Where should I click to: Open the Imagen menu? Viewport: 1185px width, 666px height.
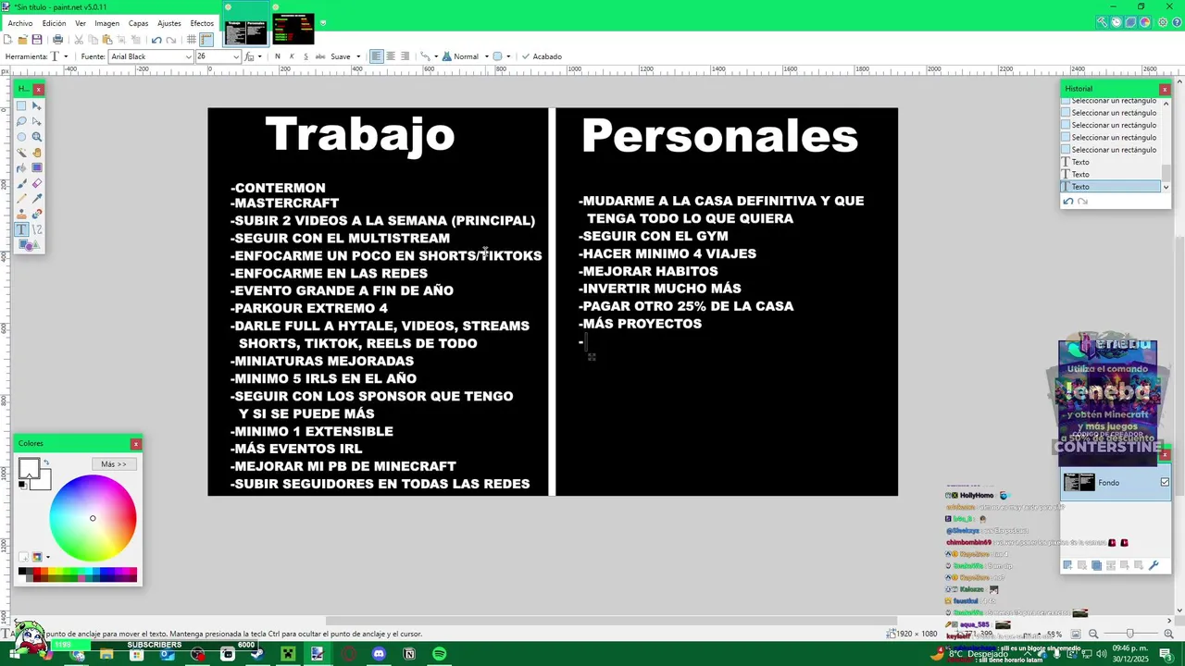(107, 23)
